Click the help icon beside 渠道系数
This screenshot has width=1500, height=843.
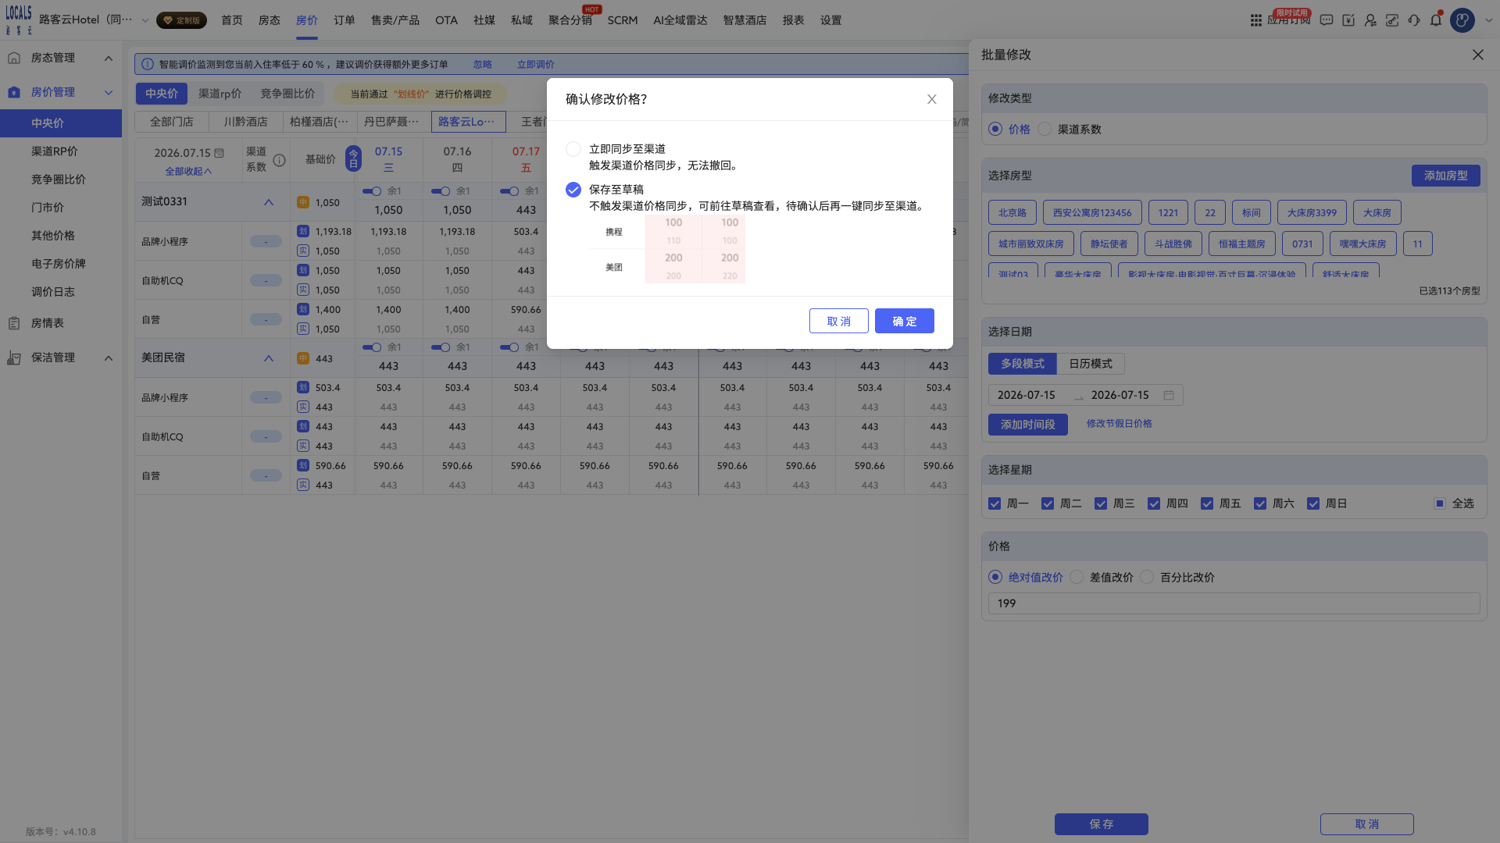coord(279,160)
